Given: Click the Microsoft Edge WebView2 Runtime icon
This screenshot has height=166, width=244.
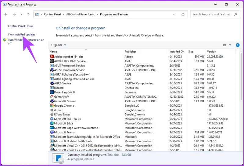Looking at the screenshot, I should (52, 128).
